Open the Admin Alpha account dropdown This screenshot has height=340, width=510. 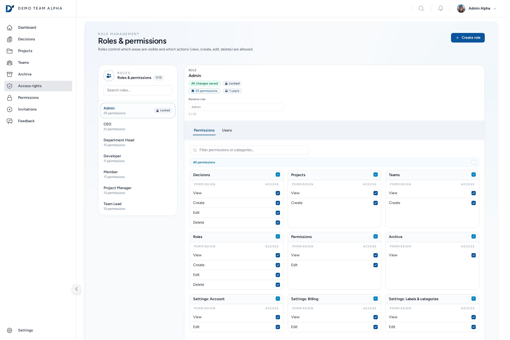click(479, 8)
